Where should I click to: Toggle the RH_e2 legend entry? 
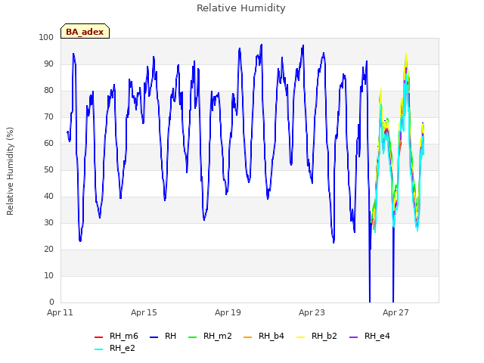(x=115, y=348)
